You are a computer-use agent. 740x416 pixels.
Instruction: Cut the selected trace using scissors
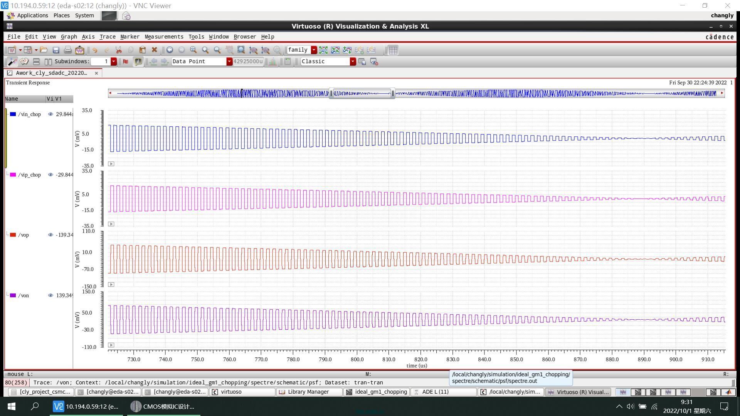pyautogui.click(x=119, y=50)
